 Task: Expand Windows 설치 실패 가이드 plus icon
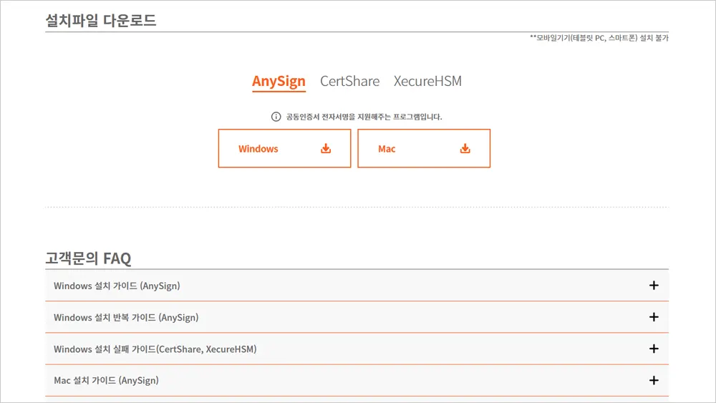pos(654,349)
